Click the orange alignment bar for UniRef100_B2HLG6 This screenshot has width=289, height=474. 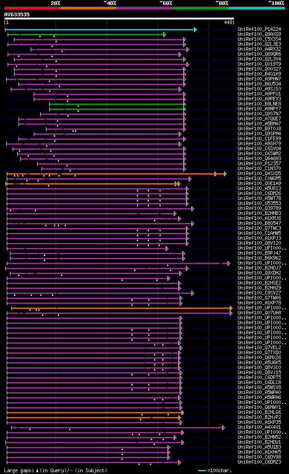coord(95,412)
